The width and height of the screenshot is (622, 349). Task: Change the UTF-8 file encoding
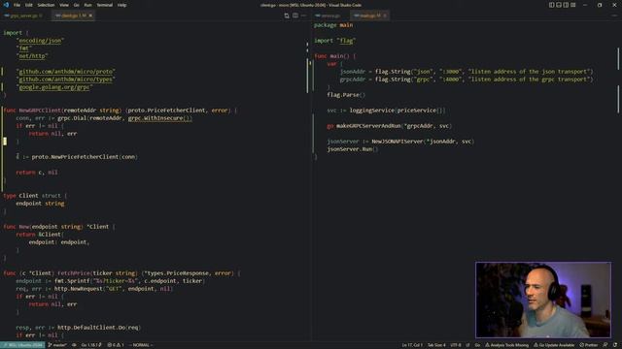[x=456, y=345]
